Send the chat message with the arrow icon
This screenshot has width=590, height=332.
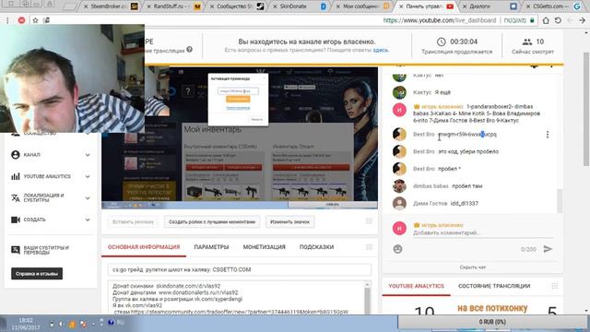coord(548,249)
